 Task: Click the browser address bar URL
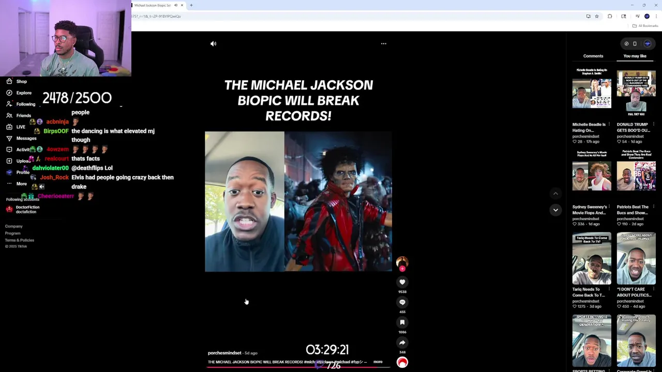pos(156,16)
